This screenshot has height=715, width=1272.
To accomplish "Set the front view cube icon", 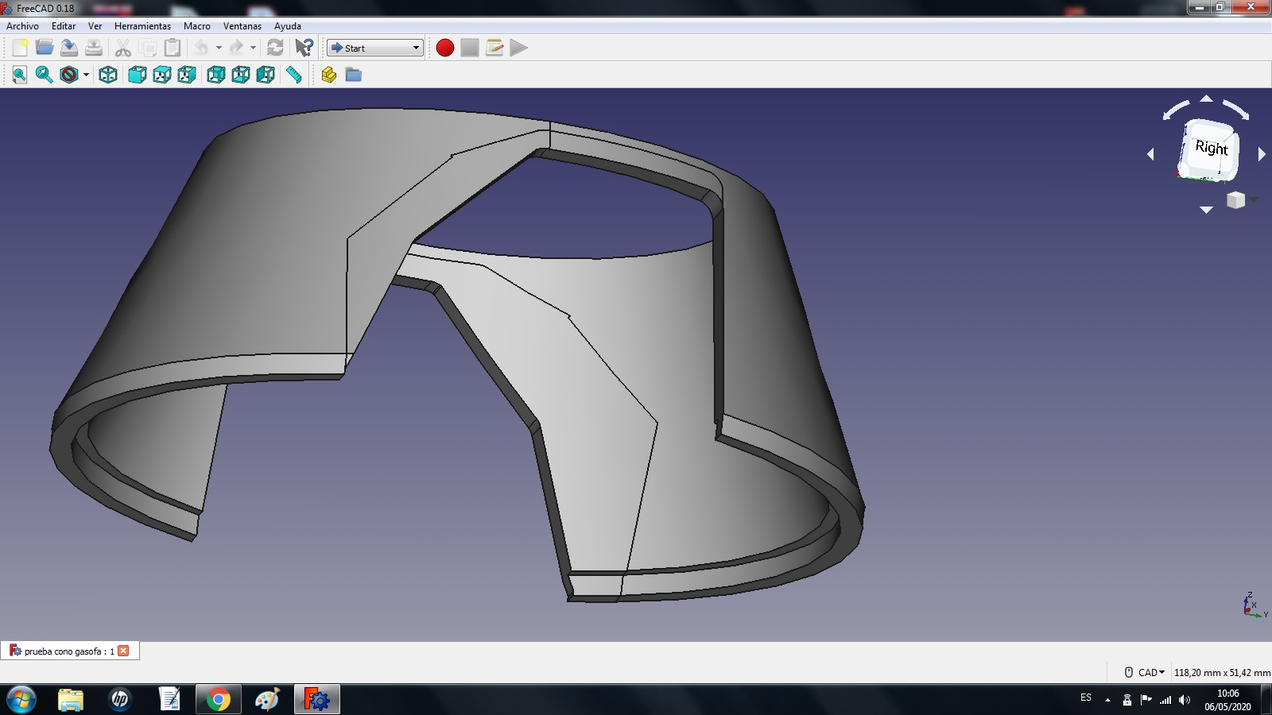I will (x=138, y=75).
